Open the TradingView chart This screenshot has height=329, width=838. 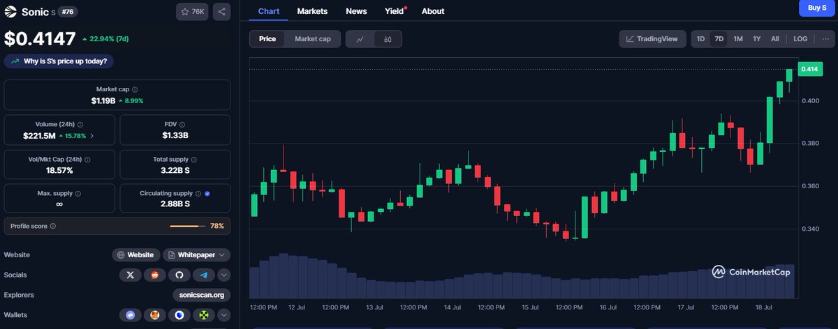pos(652,39)
